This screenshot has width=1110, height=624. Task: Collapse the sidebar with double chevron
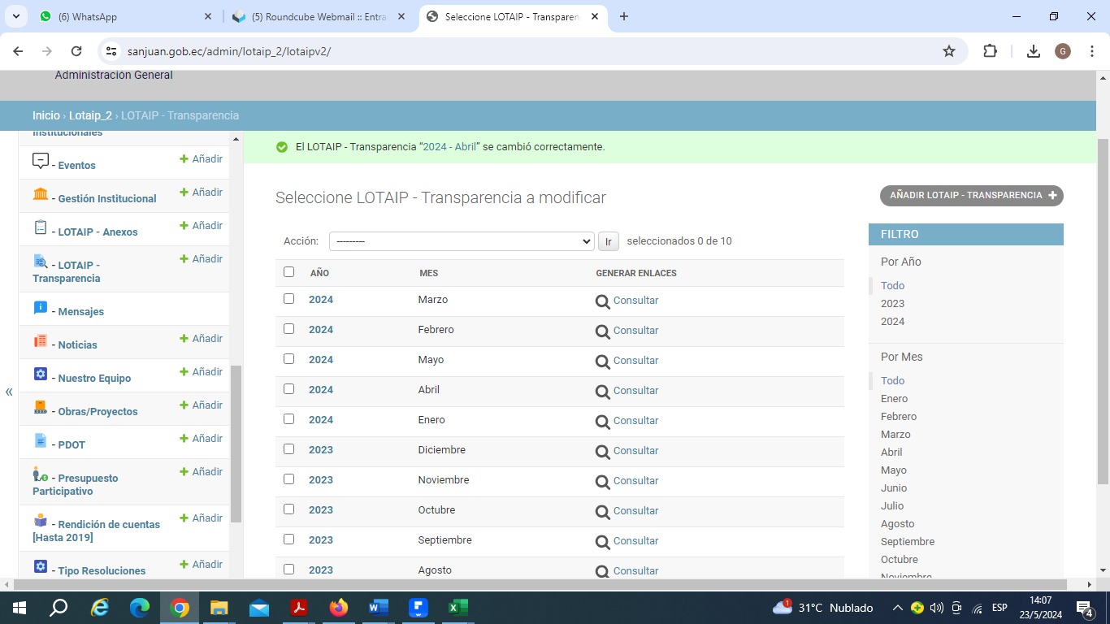point(9,392)
